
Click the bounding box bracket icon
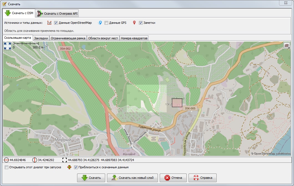click(x=65, y=160)
